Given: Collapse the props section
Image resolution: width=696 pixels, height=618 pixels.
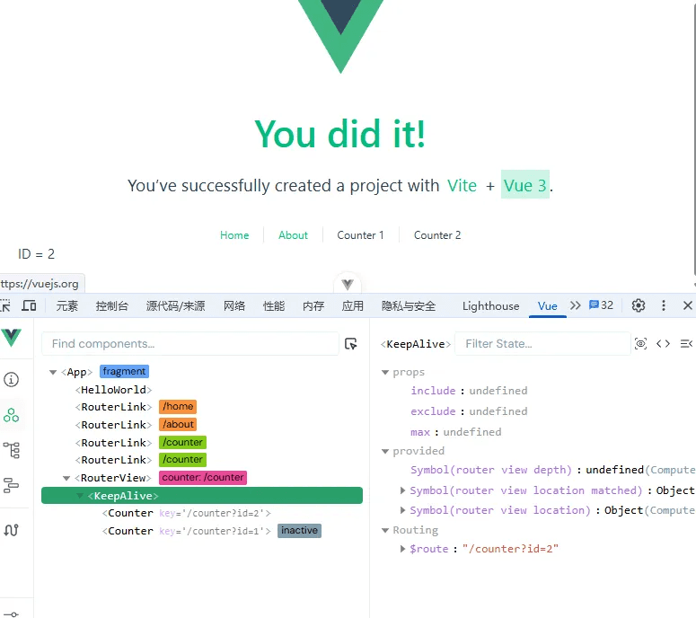Looking at the screenshot, I should tap(385, 372).
